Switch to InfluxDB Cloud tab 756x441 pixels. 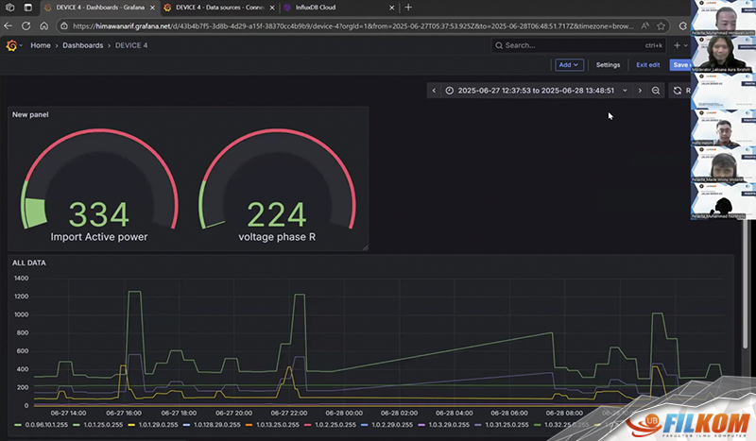[x=339, y=8]
